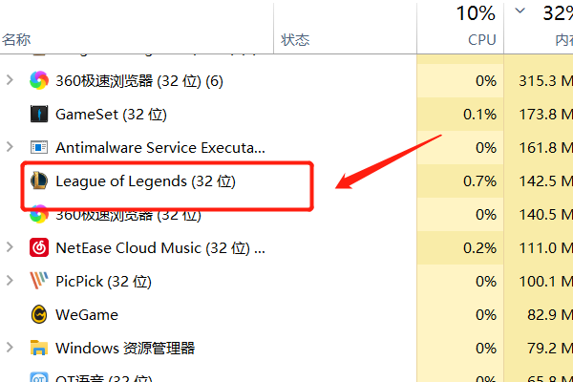Screen dimensions: 573x382
Task: Click the memory column sort arrow
Action: coord(520,11)
